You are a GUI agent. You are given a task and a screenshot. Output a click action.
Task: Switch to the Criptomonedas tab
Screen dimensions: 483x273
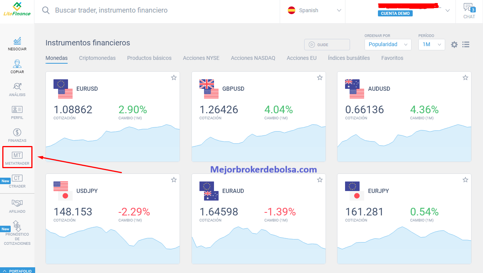[x=97, y=58]
